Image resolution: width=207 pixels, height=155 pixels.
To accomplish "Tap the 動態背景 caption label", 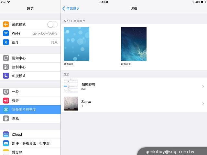I will pyautogui.click(x=69, y=64).
